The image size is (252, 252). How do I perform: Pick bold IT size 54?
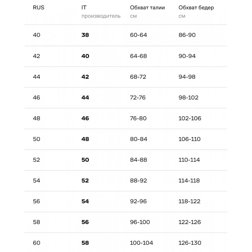point(85,201)
